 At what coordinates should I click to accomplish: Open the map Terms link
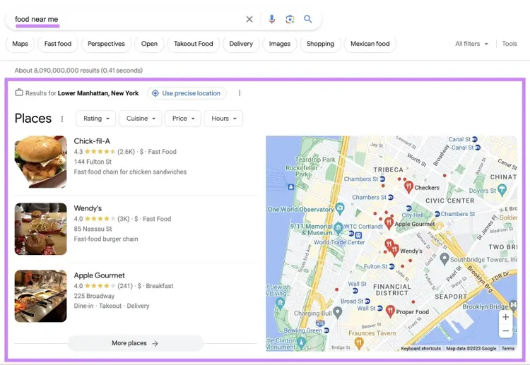tap(507, 349)
